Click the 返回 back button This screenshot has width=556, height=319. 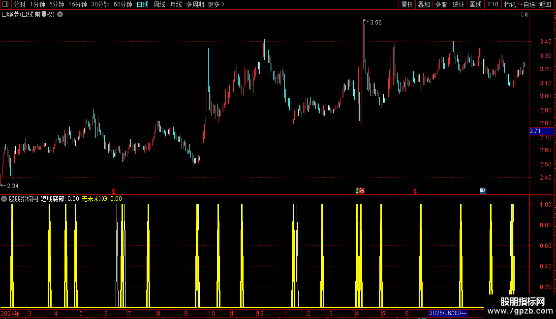click(x=545, y=4)
